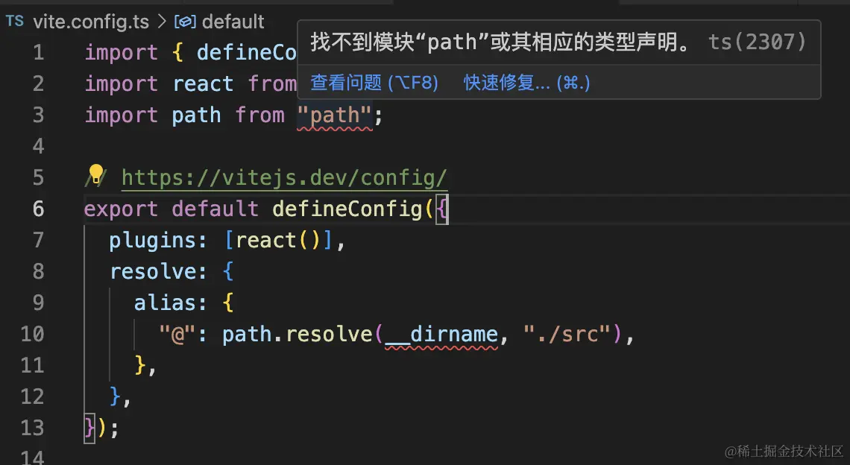The height and width of the screenshot is (465, 850).
Task: Open 查看问题 link in hover popup
Action: 374,83
